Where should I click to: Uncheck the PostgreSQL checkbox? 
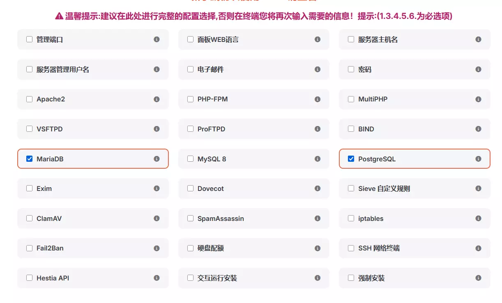pos(351,159)
